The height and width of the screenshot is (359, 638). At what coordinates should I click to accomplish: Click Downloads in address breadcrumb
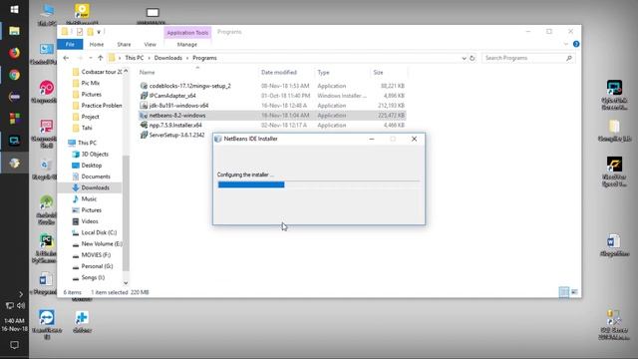168,58
